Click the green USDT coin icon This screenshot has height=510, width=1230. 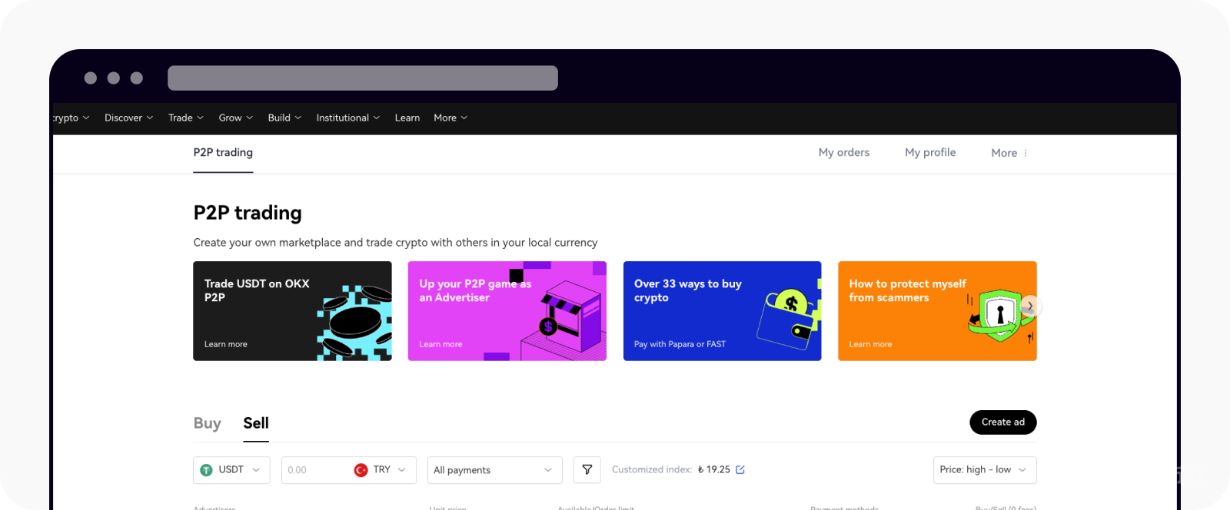point(206,470)
